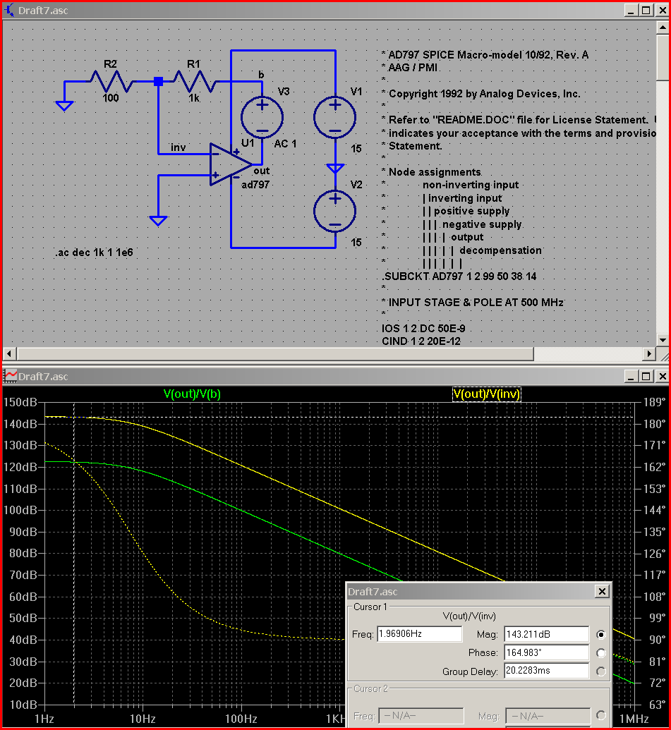Click the 15 value of V2

(356, 243)
